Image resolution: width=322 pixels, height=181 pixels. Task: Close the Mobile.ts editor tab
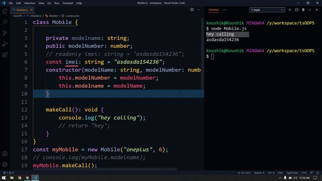pyautogui.click(x=31, y=10)
